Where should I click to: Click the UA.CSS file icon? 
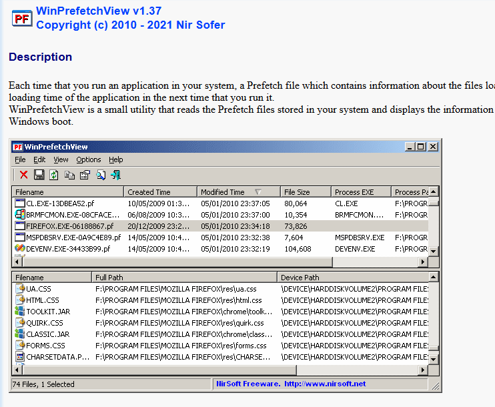[20, 288]
